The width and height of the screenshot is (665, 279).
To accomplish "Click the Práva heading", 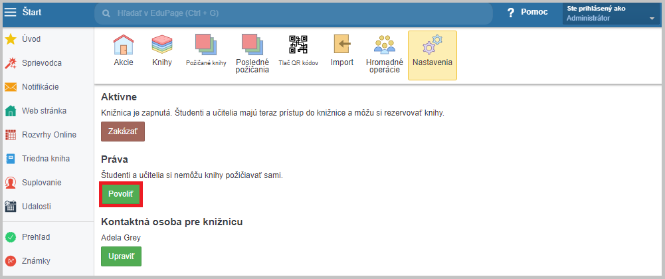I will click(114, 159).
